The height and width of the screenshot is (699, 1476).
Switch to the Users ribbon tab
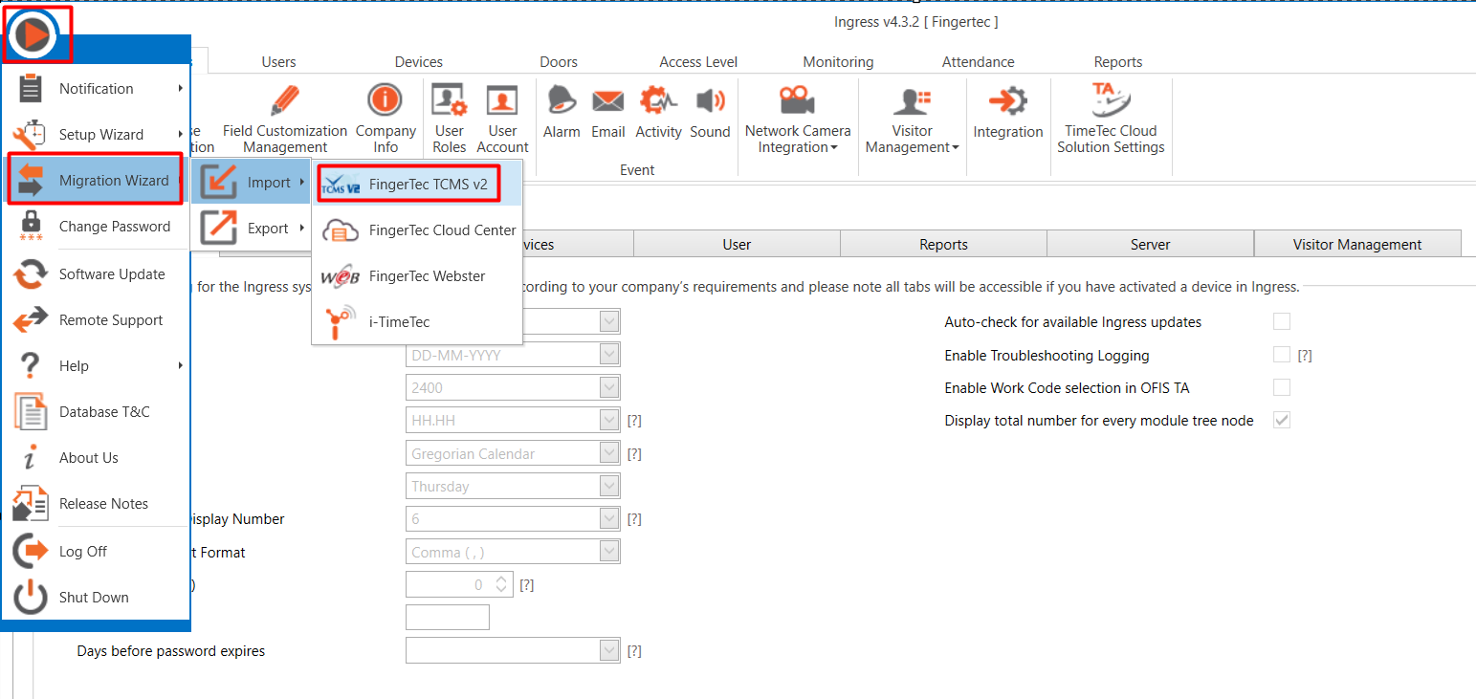click(x=278, y=62)
